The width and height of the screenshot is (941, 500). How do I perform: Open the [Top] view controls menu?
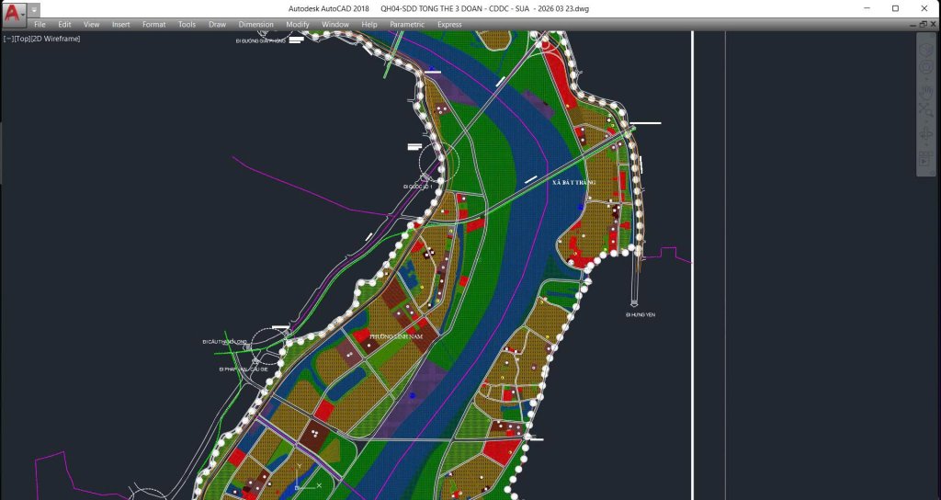22,39
